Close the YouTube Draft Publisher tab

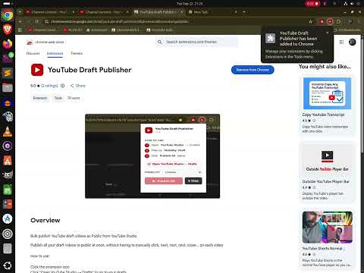tap(182, 12)
